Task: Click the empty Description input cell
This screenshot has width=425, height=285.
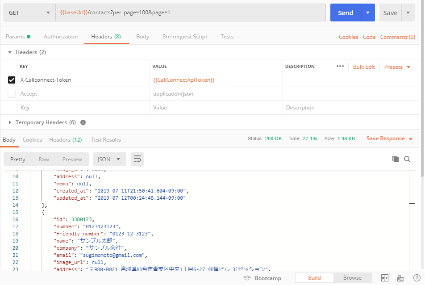Action: point(351,108)
